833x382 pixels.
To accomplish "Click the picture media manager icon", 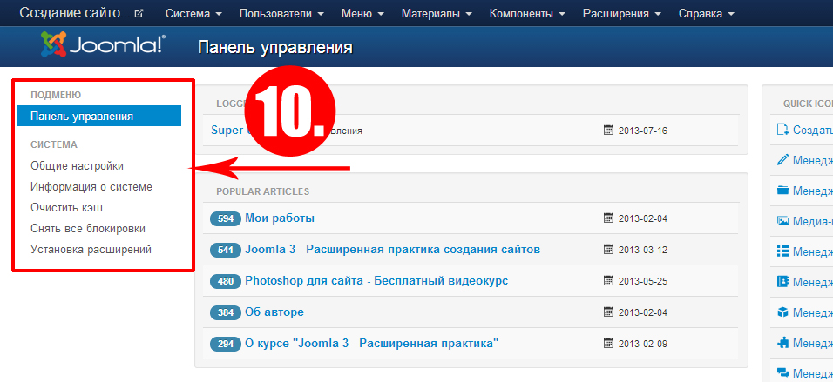I will (x=782, y=221).
